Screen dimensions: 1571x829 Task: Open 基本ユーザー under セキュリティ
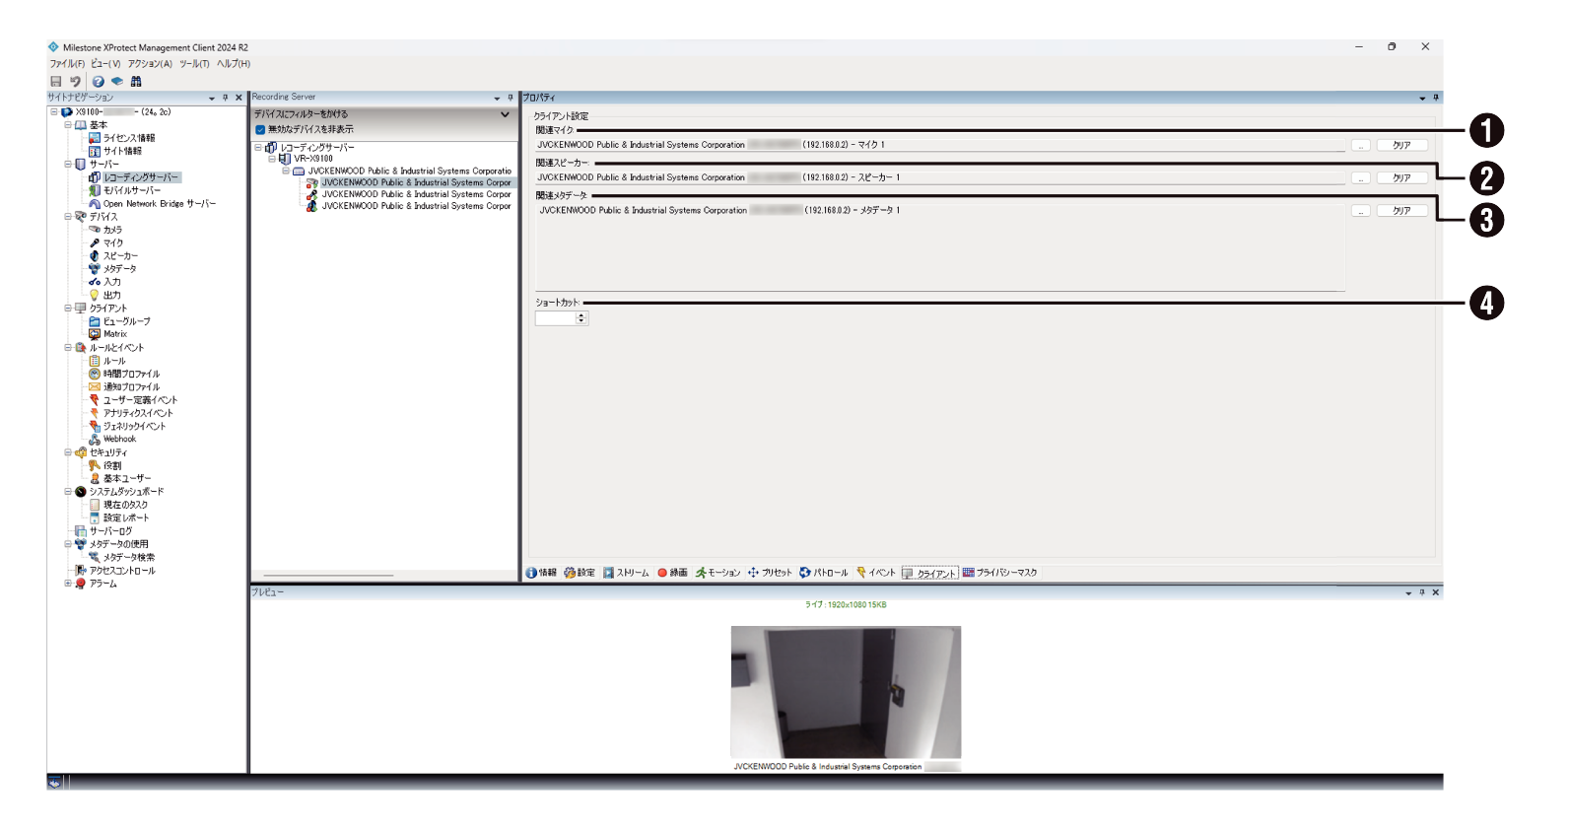[x=127, y=478]
